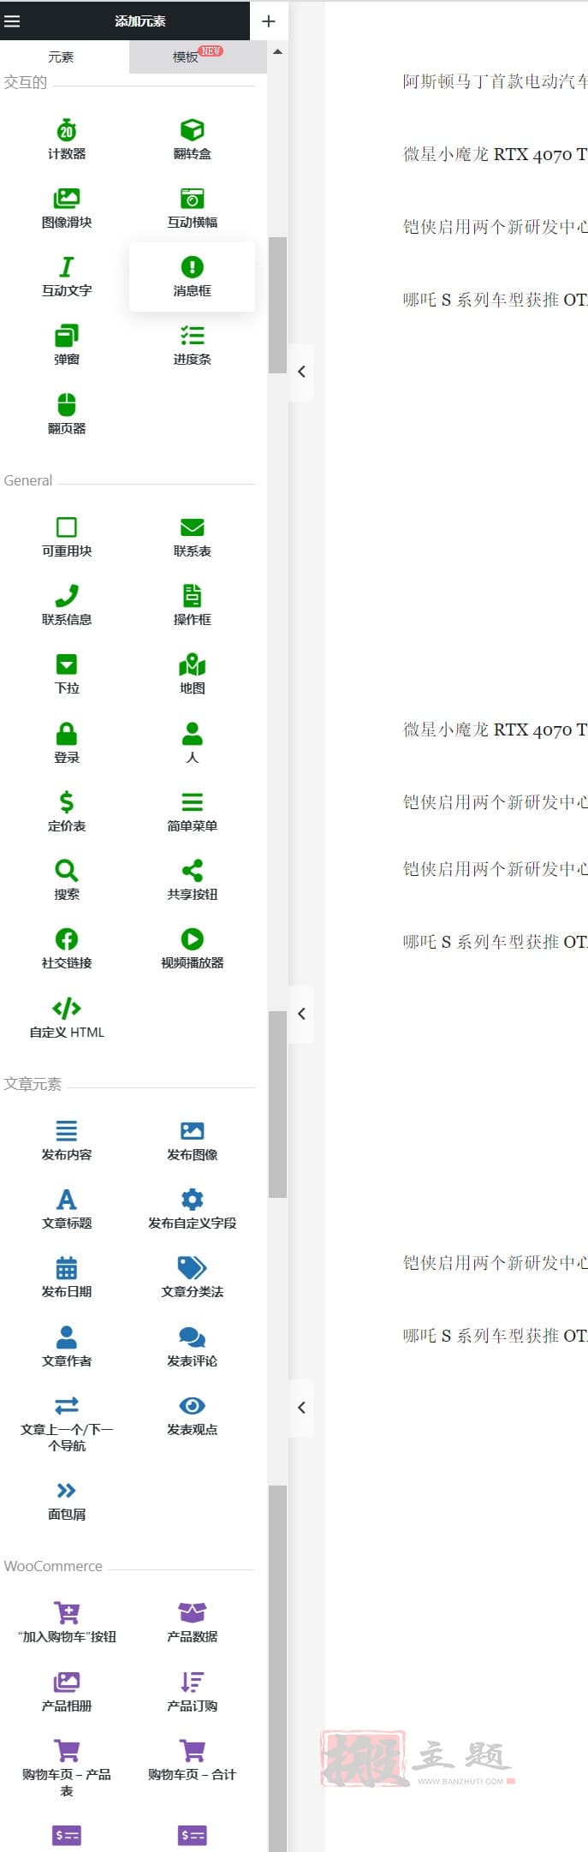Open the first 微星小魔龙 RTX 4070 link
This screenshot has width=588, height=1852.
[495, 154]
